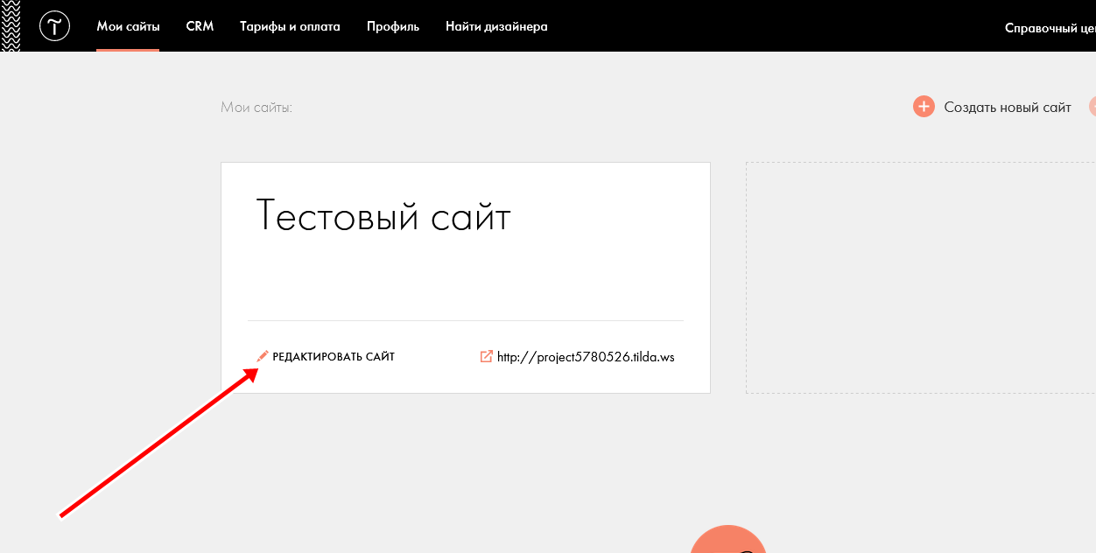Visit the project5780526.tilda.ws link

click(586, 357)
